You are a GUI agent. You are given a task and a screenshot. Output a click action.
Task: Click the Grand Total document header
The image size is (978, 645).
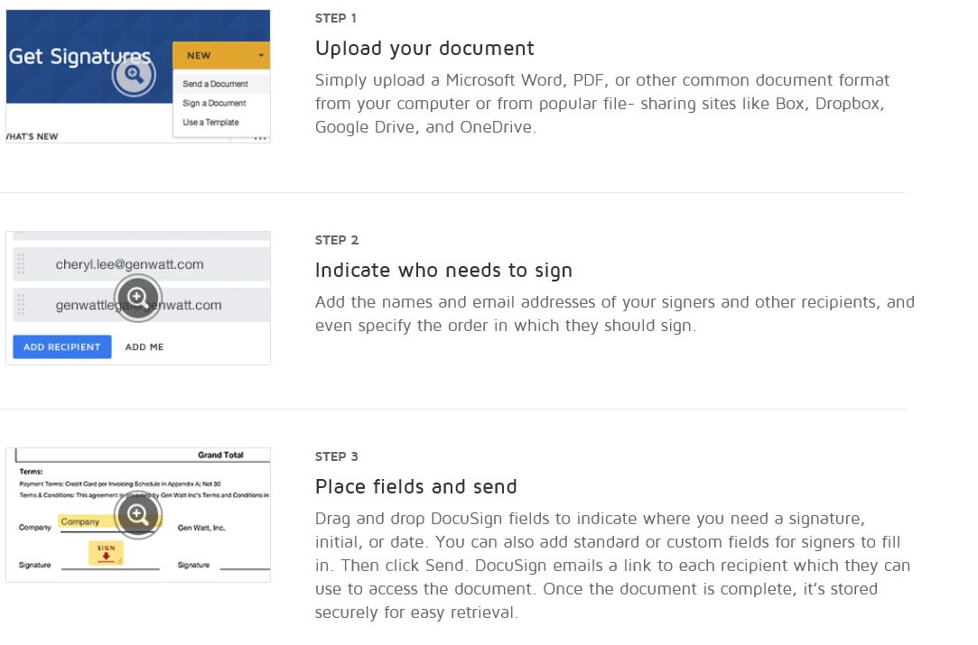(220, 456)
